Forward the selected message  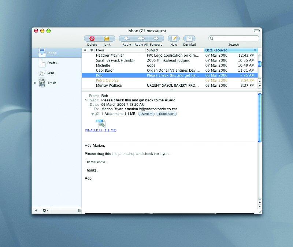[156, 38]
